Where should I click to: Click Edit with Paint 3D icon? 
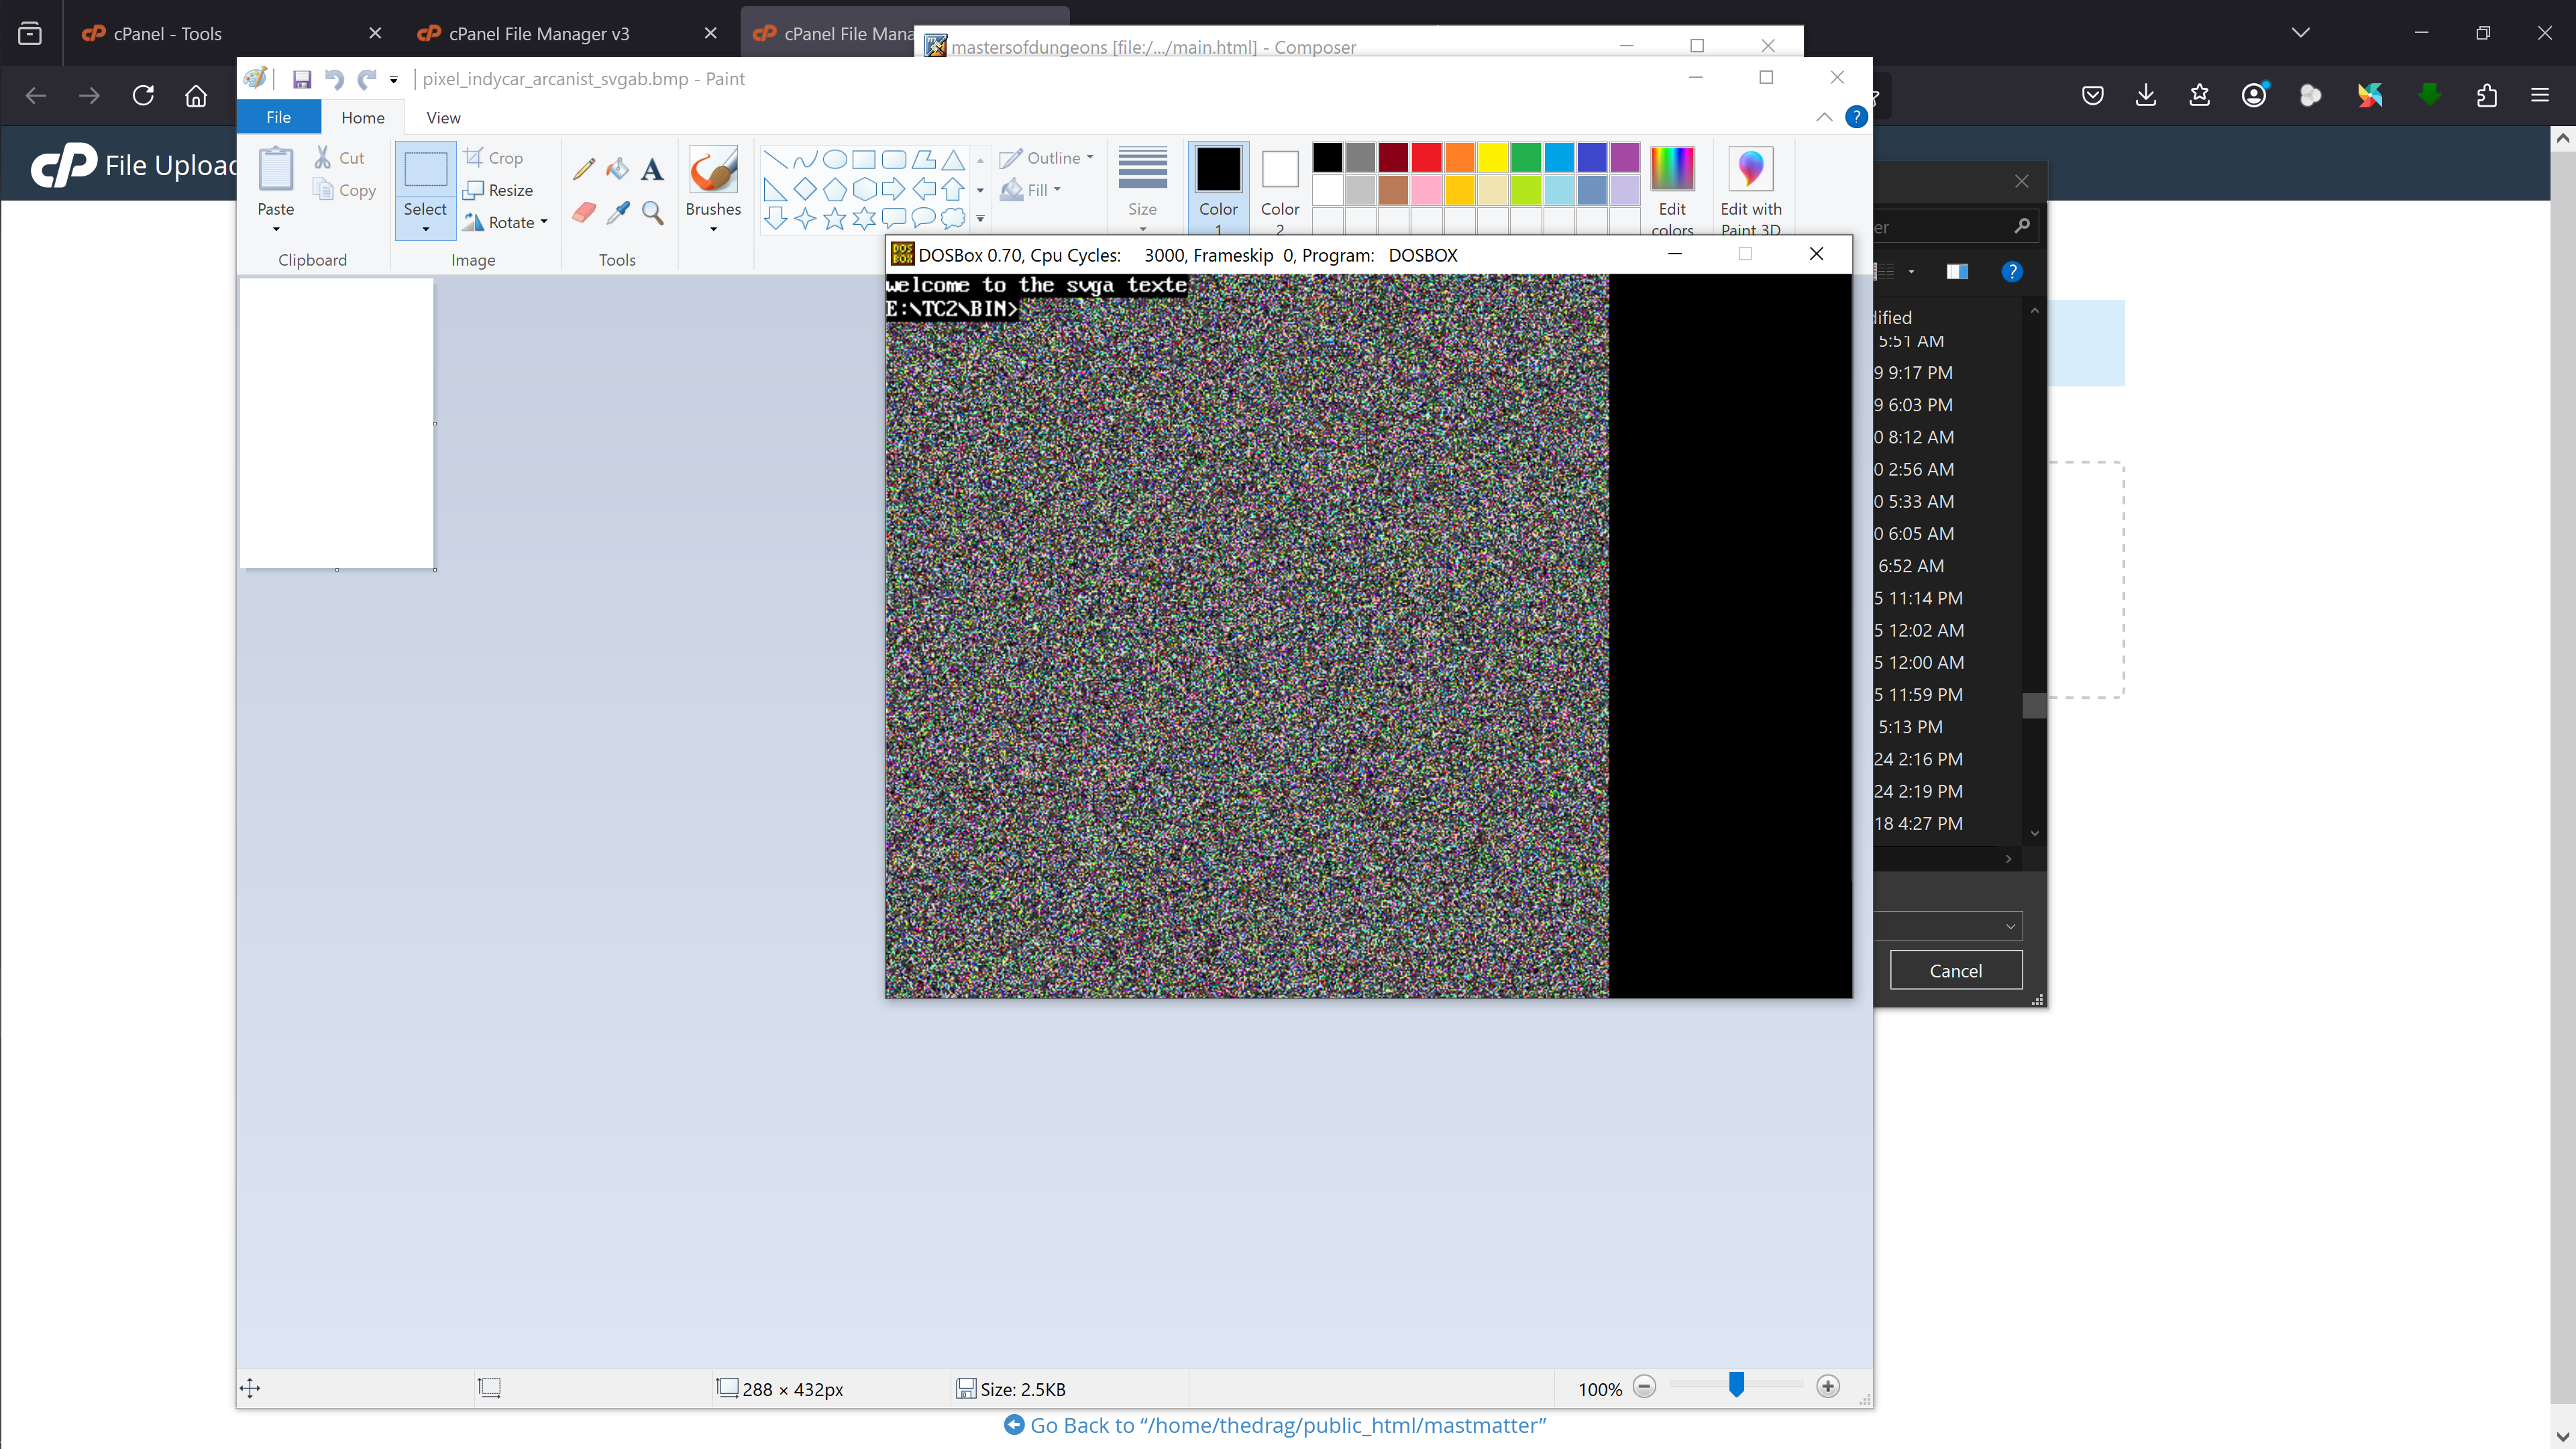point(1750,170)
